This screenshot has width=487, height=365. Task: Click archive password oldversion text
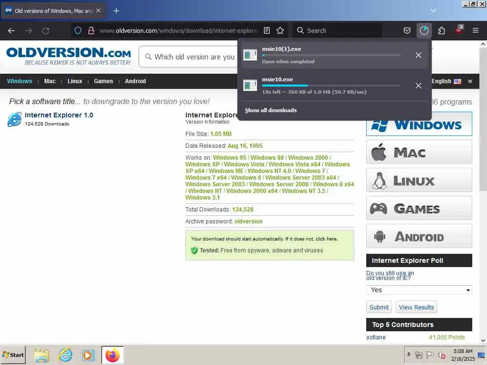point(248,221)
